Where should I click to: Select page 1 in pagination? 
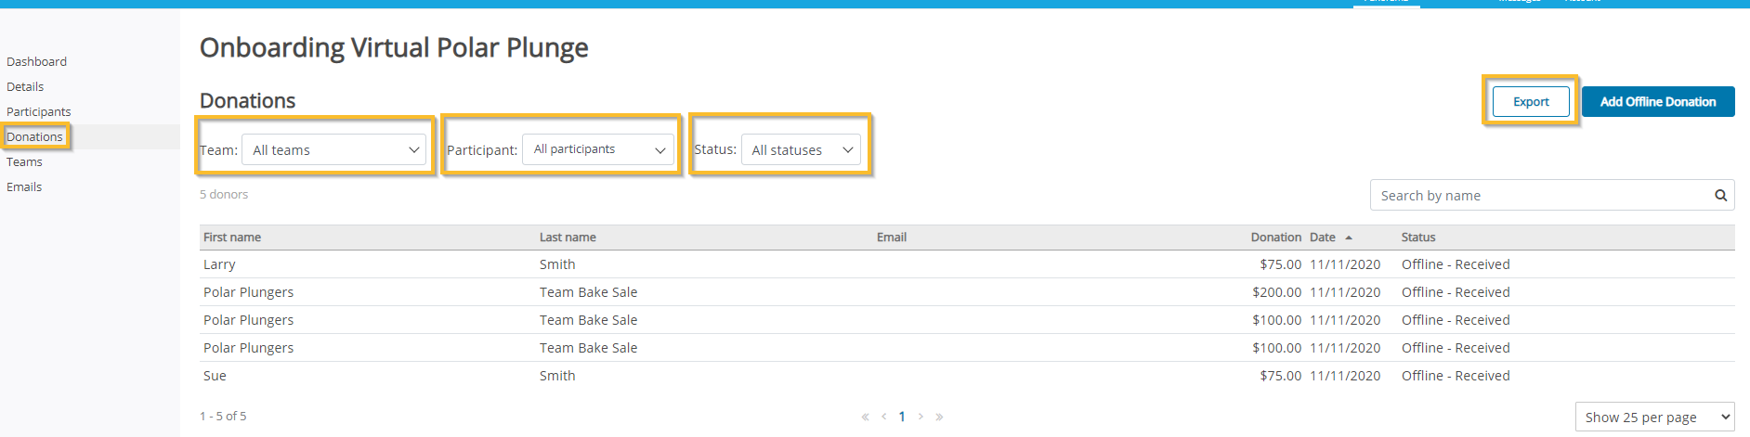[902, 417]
